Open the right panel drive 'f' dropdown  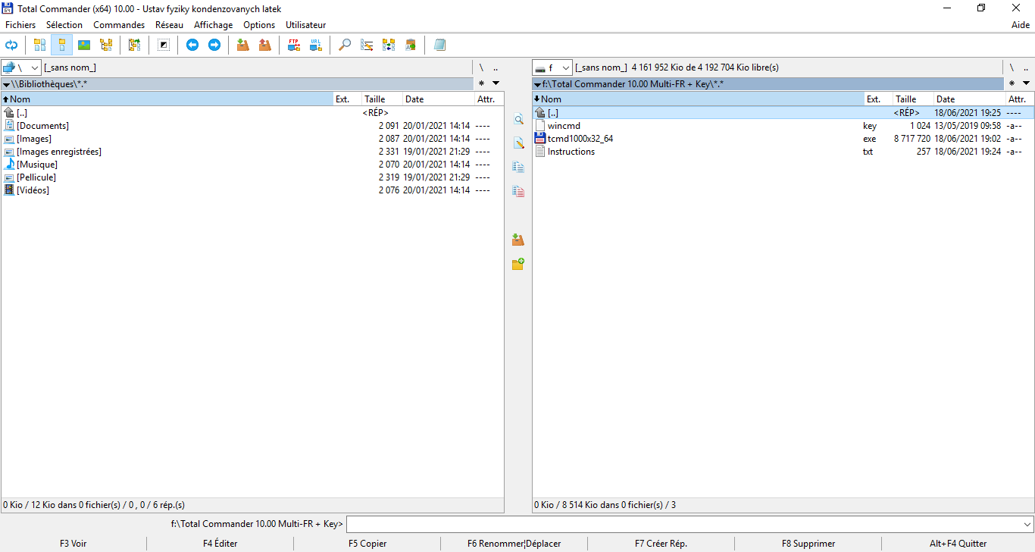click(x=552, y=67)
